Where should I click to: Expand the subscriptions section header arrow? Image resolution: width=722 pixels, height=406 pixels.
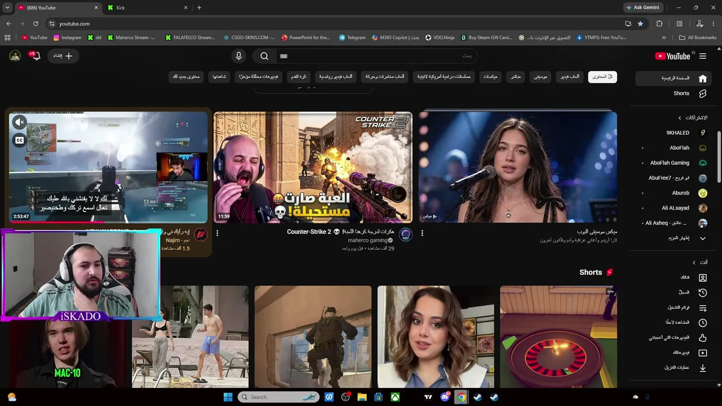680,118
